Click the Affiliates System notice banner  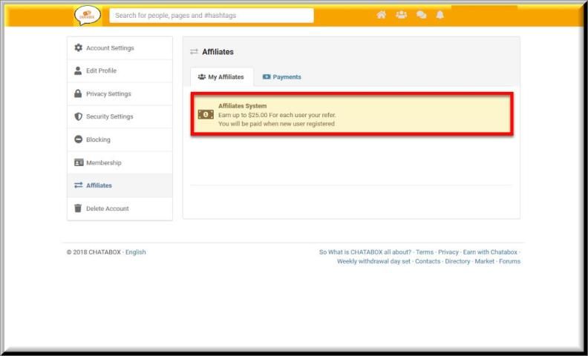coord(351,115)
